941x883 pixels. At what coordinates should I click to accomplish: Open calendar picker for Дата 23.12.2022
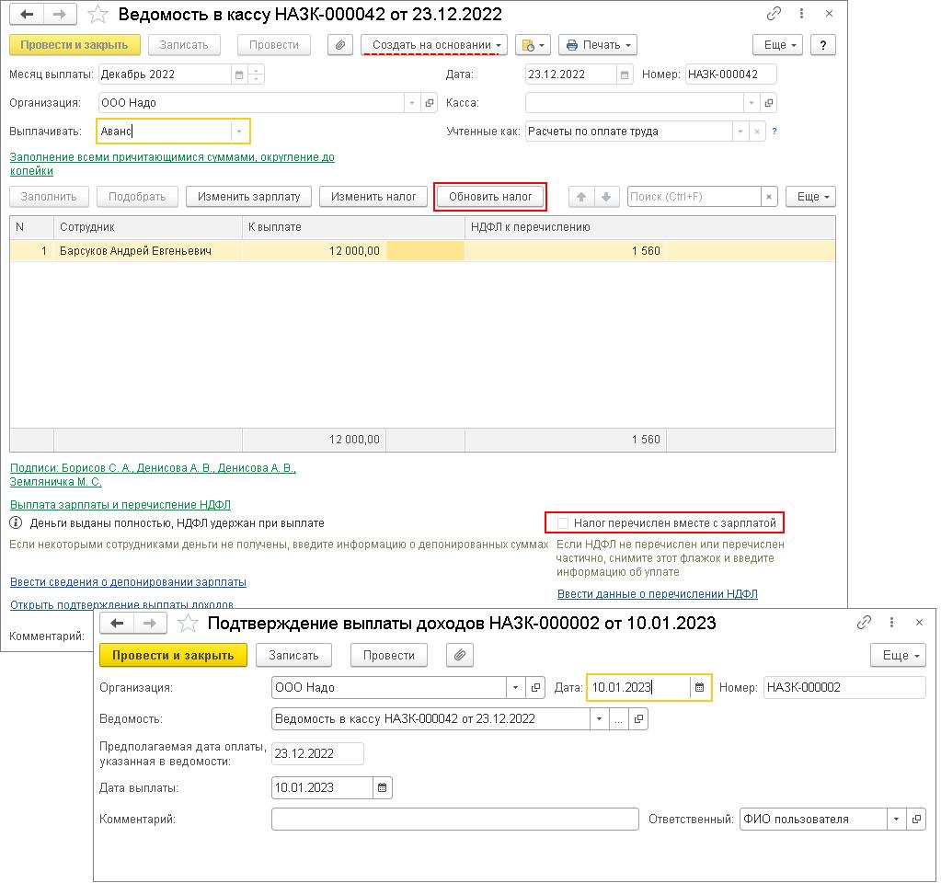625,75
